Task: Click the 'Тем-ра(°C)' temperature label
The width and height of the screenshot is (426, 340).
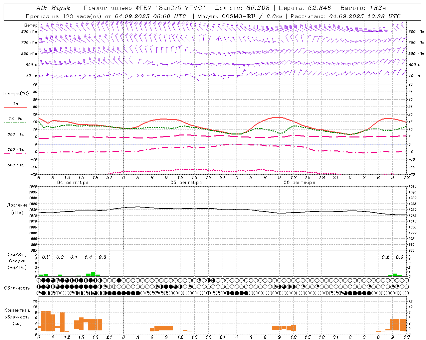Action: coord(16,94)
